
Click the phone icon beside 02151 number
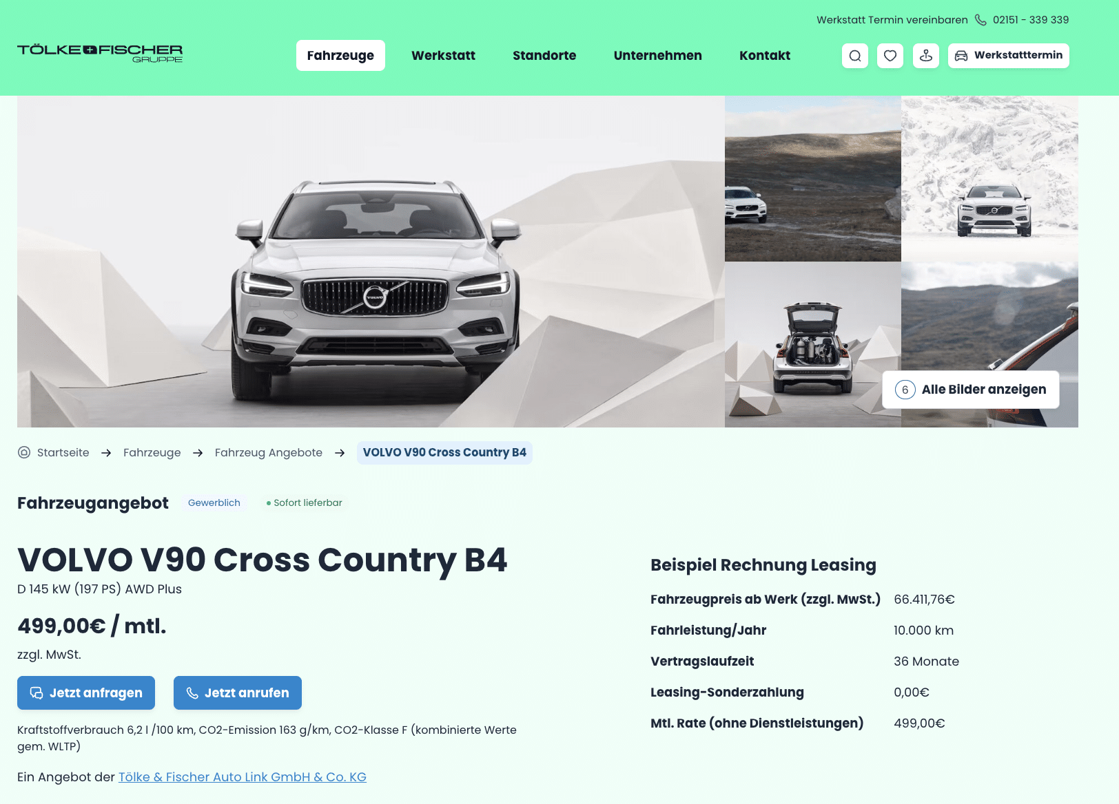pyautogui.click(x=981, y=20)
